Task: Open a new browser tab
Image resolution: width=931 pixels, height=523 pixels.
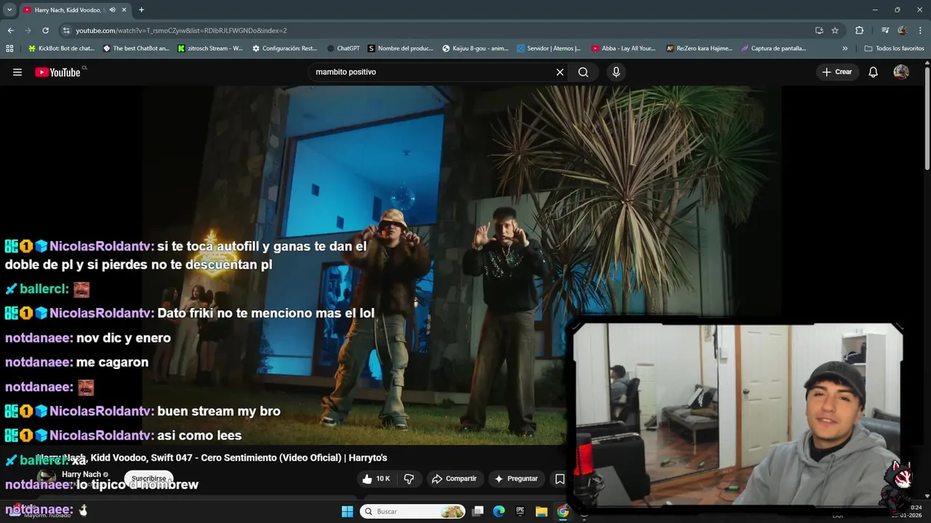Action: tap(141, 9)
